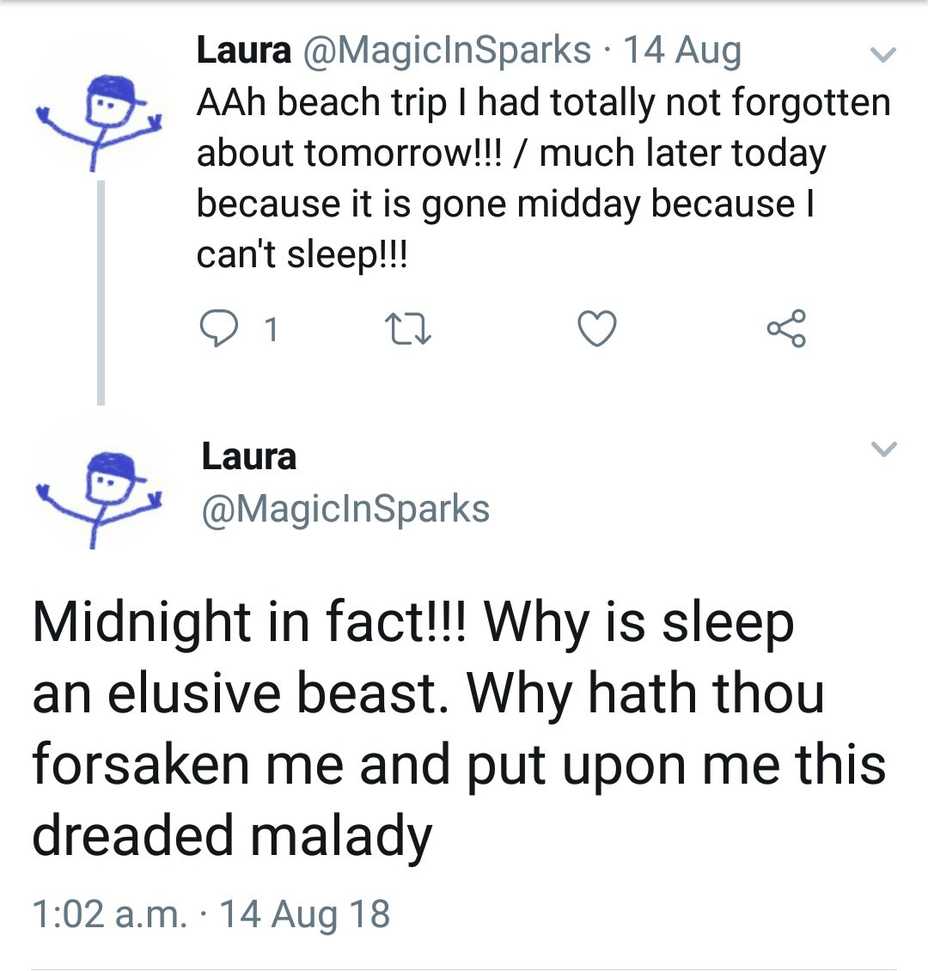Expand the chevron menu on the 14 Aug tweet
This screenshot has height=971, width=928.
pyautogui.click(x=883, y=55)
